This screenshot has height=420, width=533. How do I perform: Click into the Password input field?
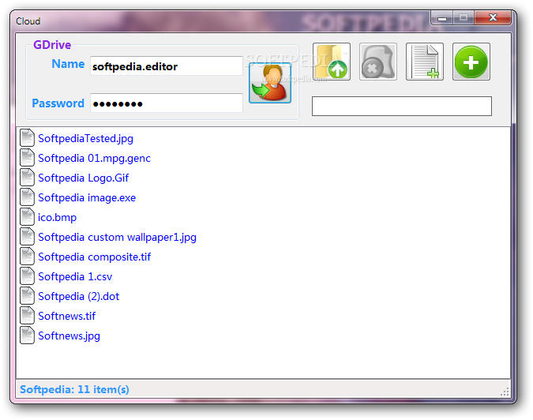[x=167, y=103]
